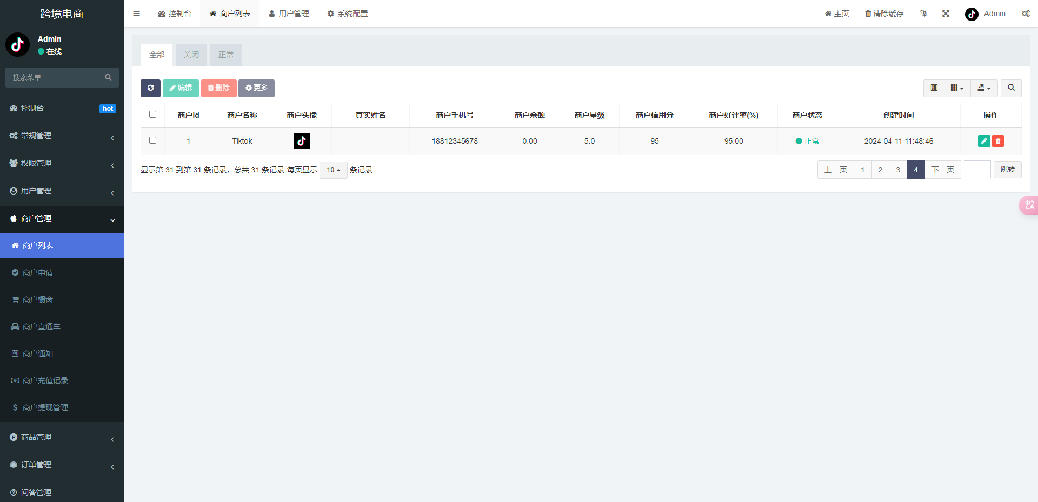Open the 控制台 top tab
Screen dimensions: 1038x502
(x=175, y=14)
